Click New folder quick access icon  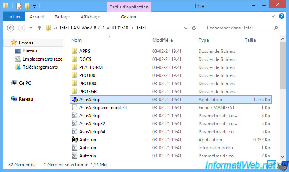tap(27, 6)
